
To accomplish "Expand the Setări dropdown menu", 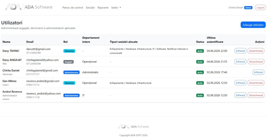I will (x=116, y=8).
